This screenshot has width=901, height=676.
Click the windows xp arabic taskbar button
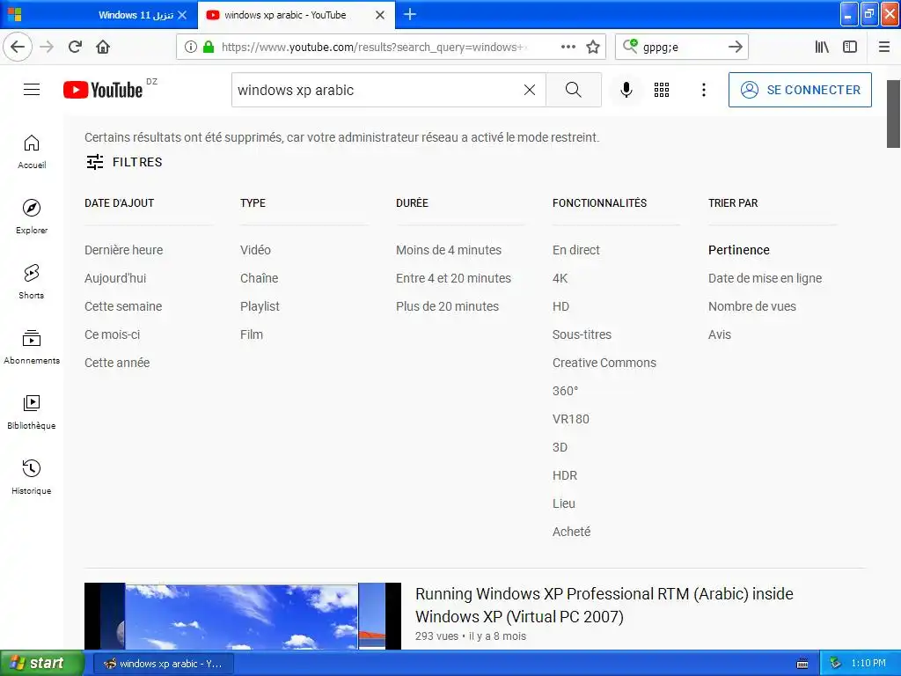[164, 664]
